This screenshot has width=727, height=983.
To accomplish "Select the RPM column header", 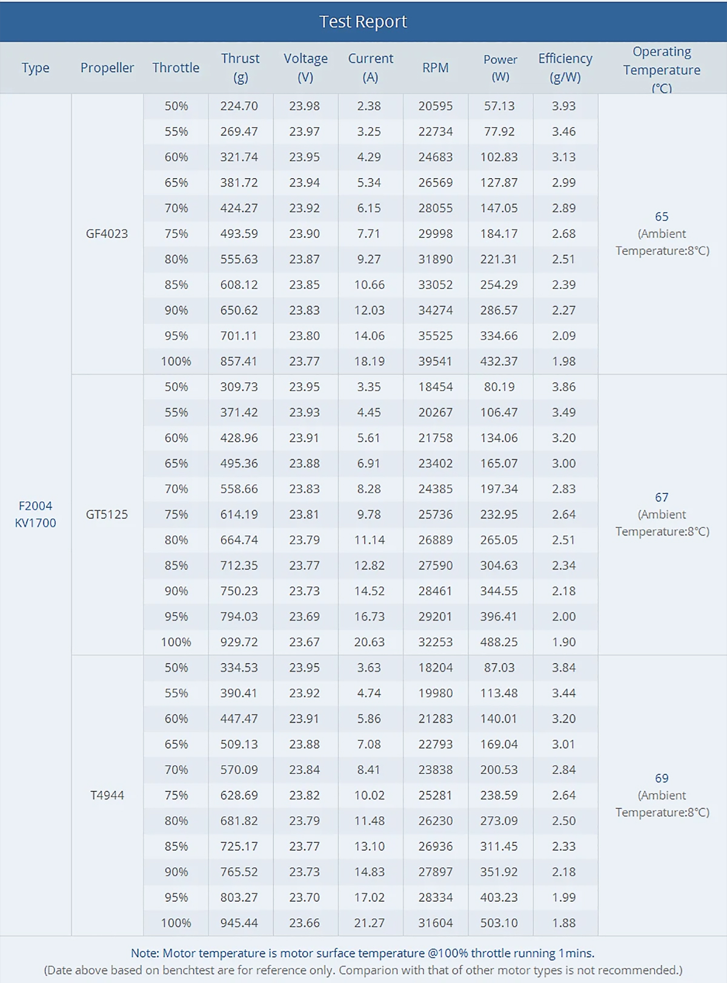I will [435, 68].
